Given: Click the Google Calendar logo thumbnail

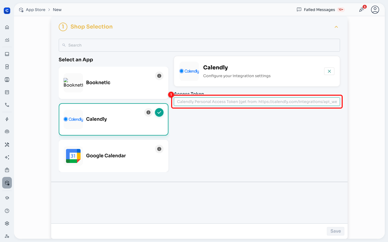Looking at the screenshot, I should [x=73, y=156].
